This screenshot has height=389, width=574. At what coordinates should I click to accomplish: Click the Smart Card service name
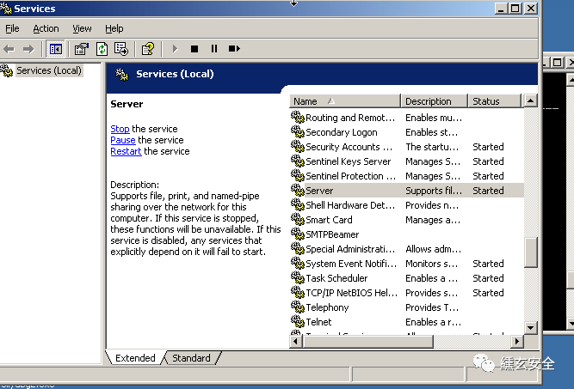[x=329, y=220]
